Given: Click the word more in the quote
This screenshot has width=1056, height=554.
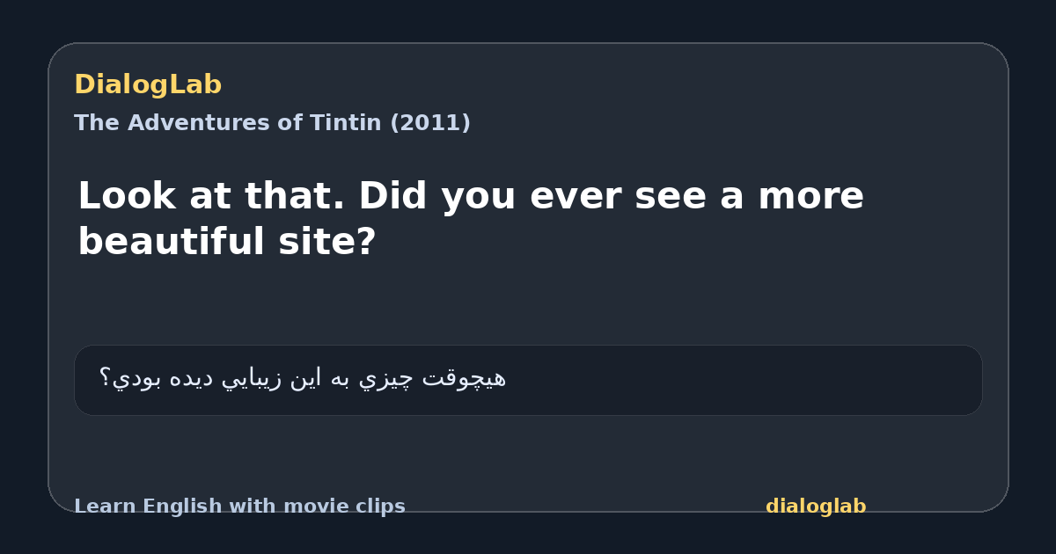Looking at the screenshot, I should pyautogui.click(x=810, y=196).
